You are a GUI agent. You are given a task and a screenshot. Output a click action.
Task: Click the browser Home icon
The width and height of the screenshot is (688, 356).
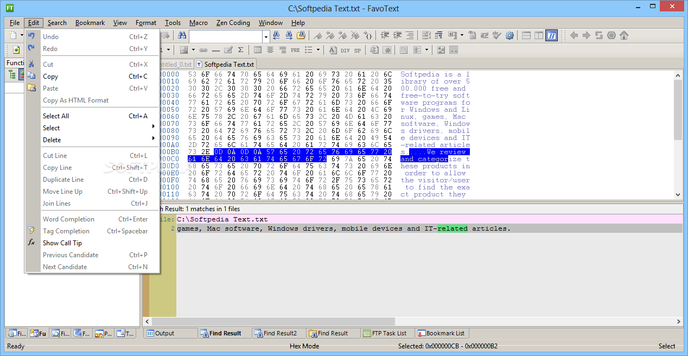[624, 35]
